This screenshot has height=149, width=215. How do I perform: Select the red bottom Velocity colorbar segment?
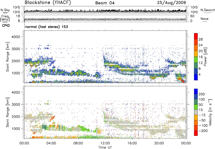pyautogui.click(x=196, y=133)
